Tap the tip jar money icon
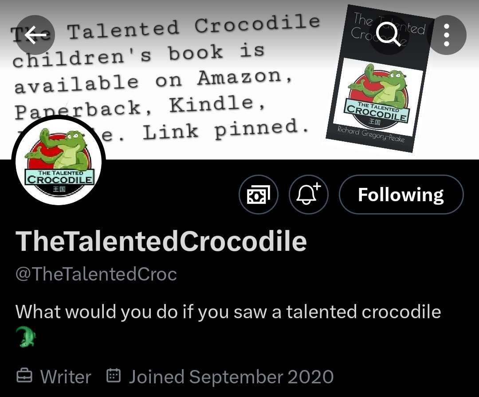Viewport: 479px width, 397px height. pyautogui.click(x=258, y=195)
